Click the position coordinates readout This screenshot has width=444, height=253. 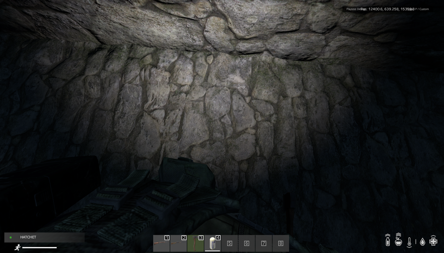[x=387, y=9]
